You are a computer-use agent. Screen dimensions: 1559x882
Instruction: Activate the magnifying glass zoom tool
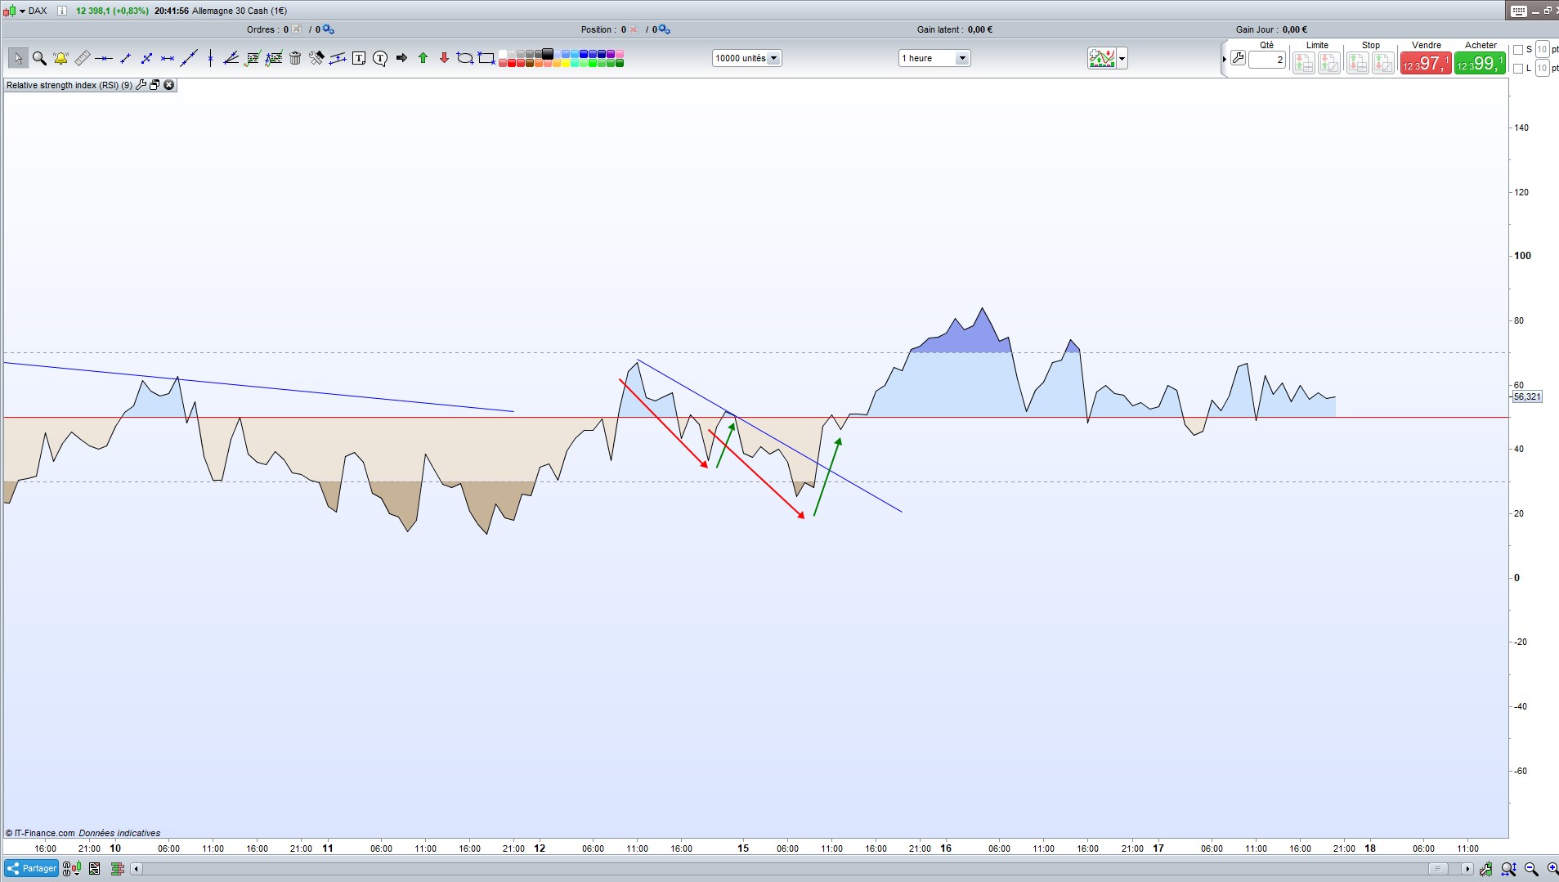pyautogui.click(x=39, y=58)
